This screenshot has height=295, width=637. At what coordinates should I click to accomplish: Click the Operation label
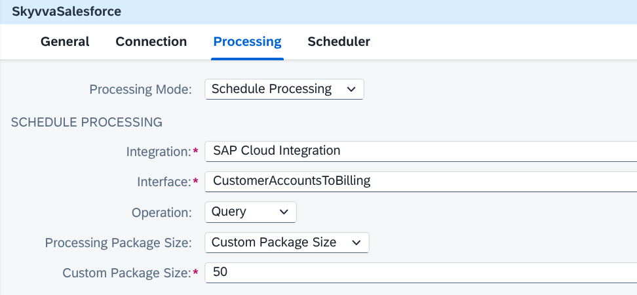161,212
